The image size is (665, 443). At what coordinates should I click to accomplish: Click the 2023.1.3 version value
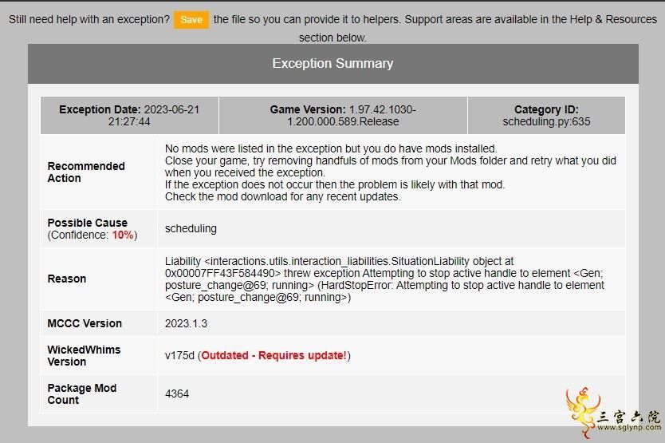(x=186, y=323)
